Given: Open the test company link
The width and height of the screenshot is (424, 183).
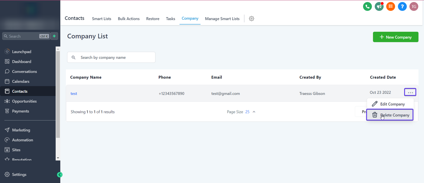Looking at the screenshot, I should 74,93.
